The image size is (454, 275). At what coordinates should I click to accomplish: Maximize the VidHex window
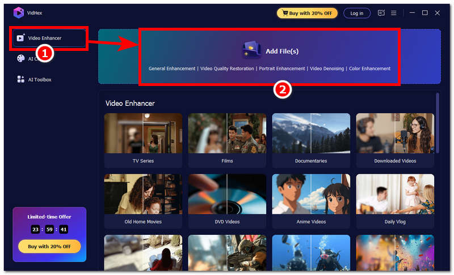[x=424, y=13]
